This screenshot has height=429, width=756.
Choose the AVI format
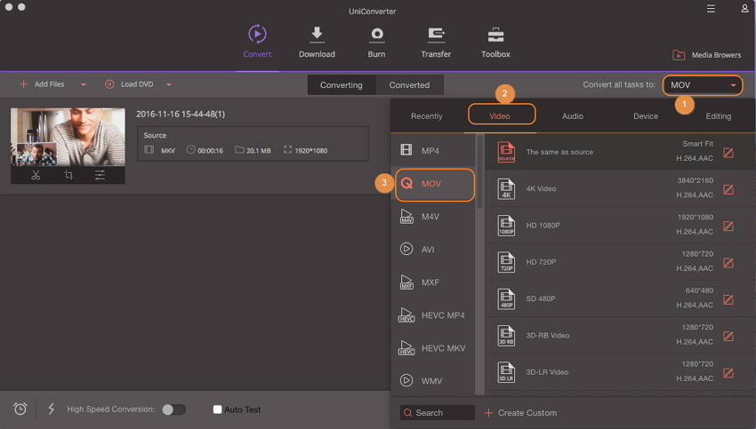click(x=434, y=250)
